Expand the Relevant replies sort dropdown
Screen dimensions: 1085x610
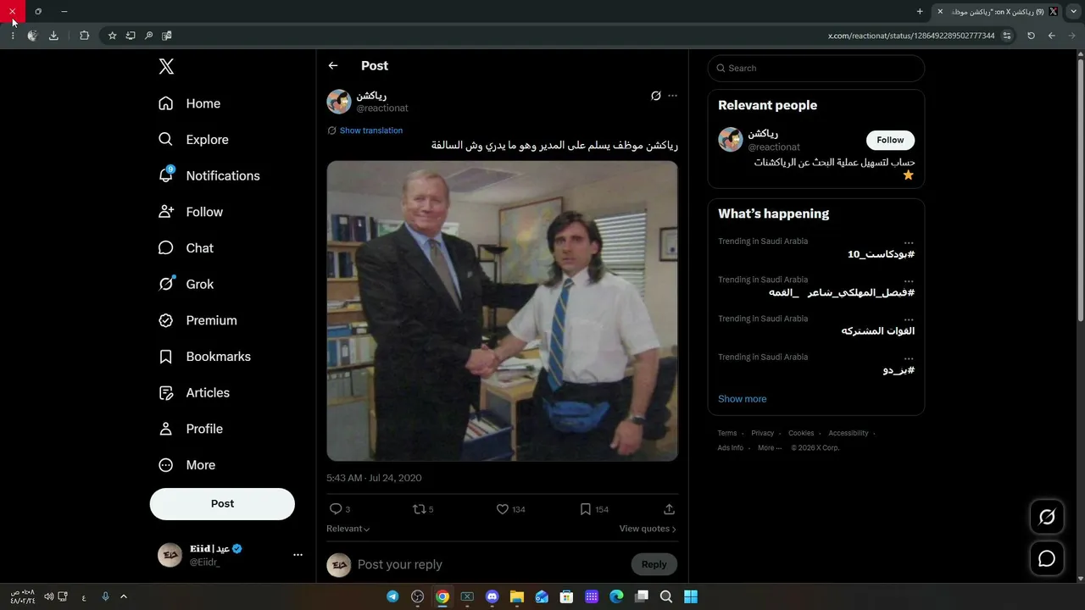click(x=348, y=529)
